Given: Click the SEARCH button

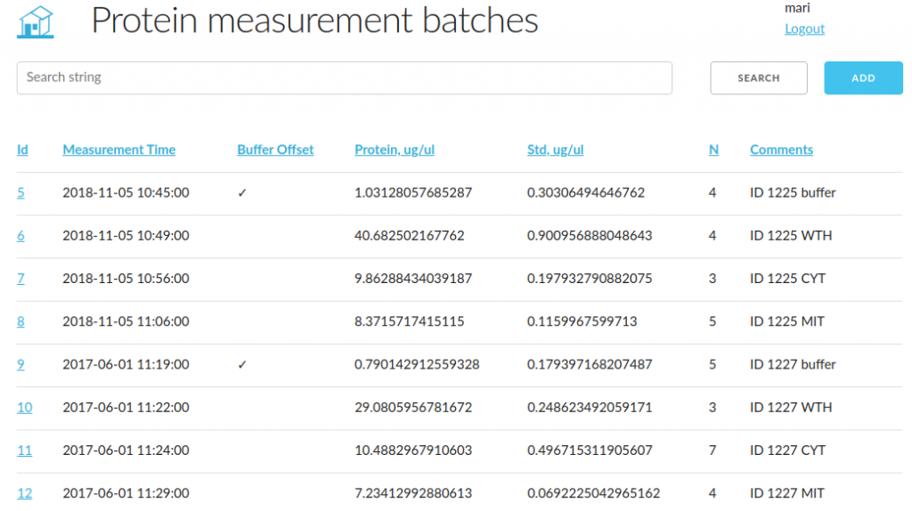Looking at the screenshot, I should (759, 78).
